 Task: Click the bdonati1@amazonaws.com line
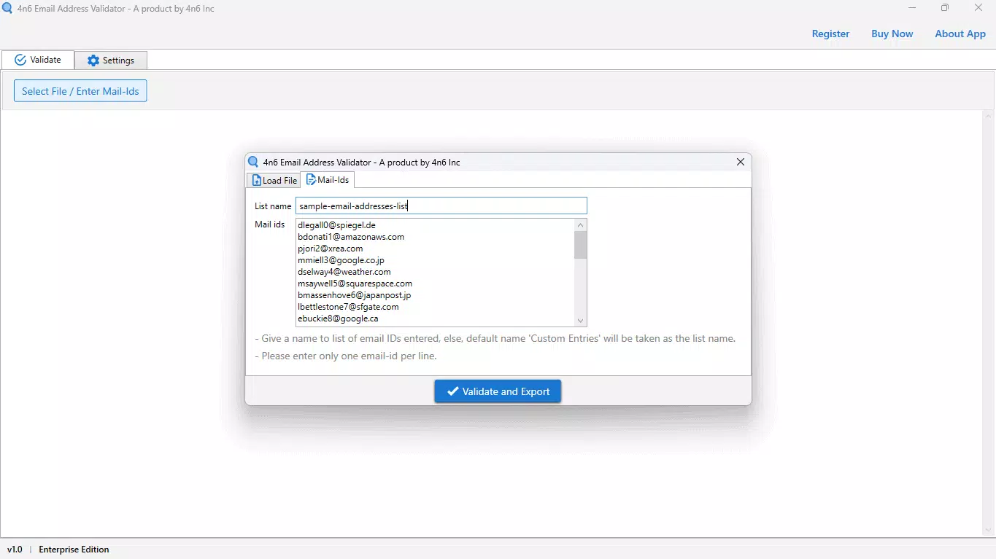point(351,237)
